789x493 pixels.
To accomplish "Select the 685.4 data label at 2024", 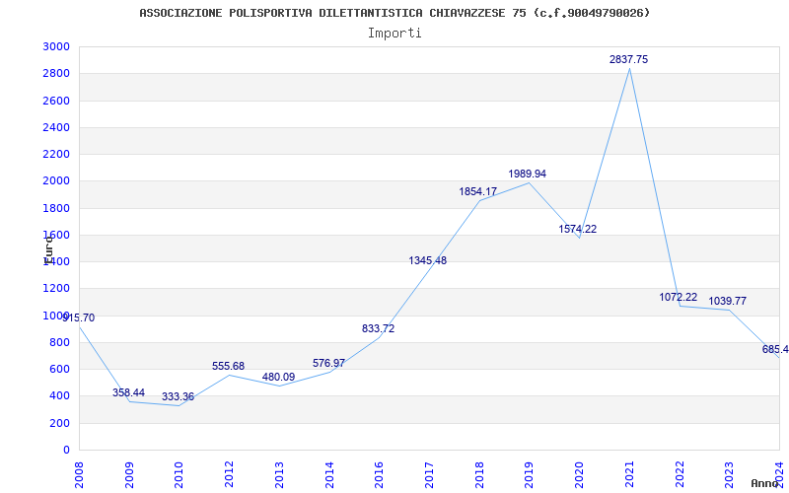I will (x=775, y=350).
